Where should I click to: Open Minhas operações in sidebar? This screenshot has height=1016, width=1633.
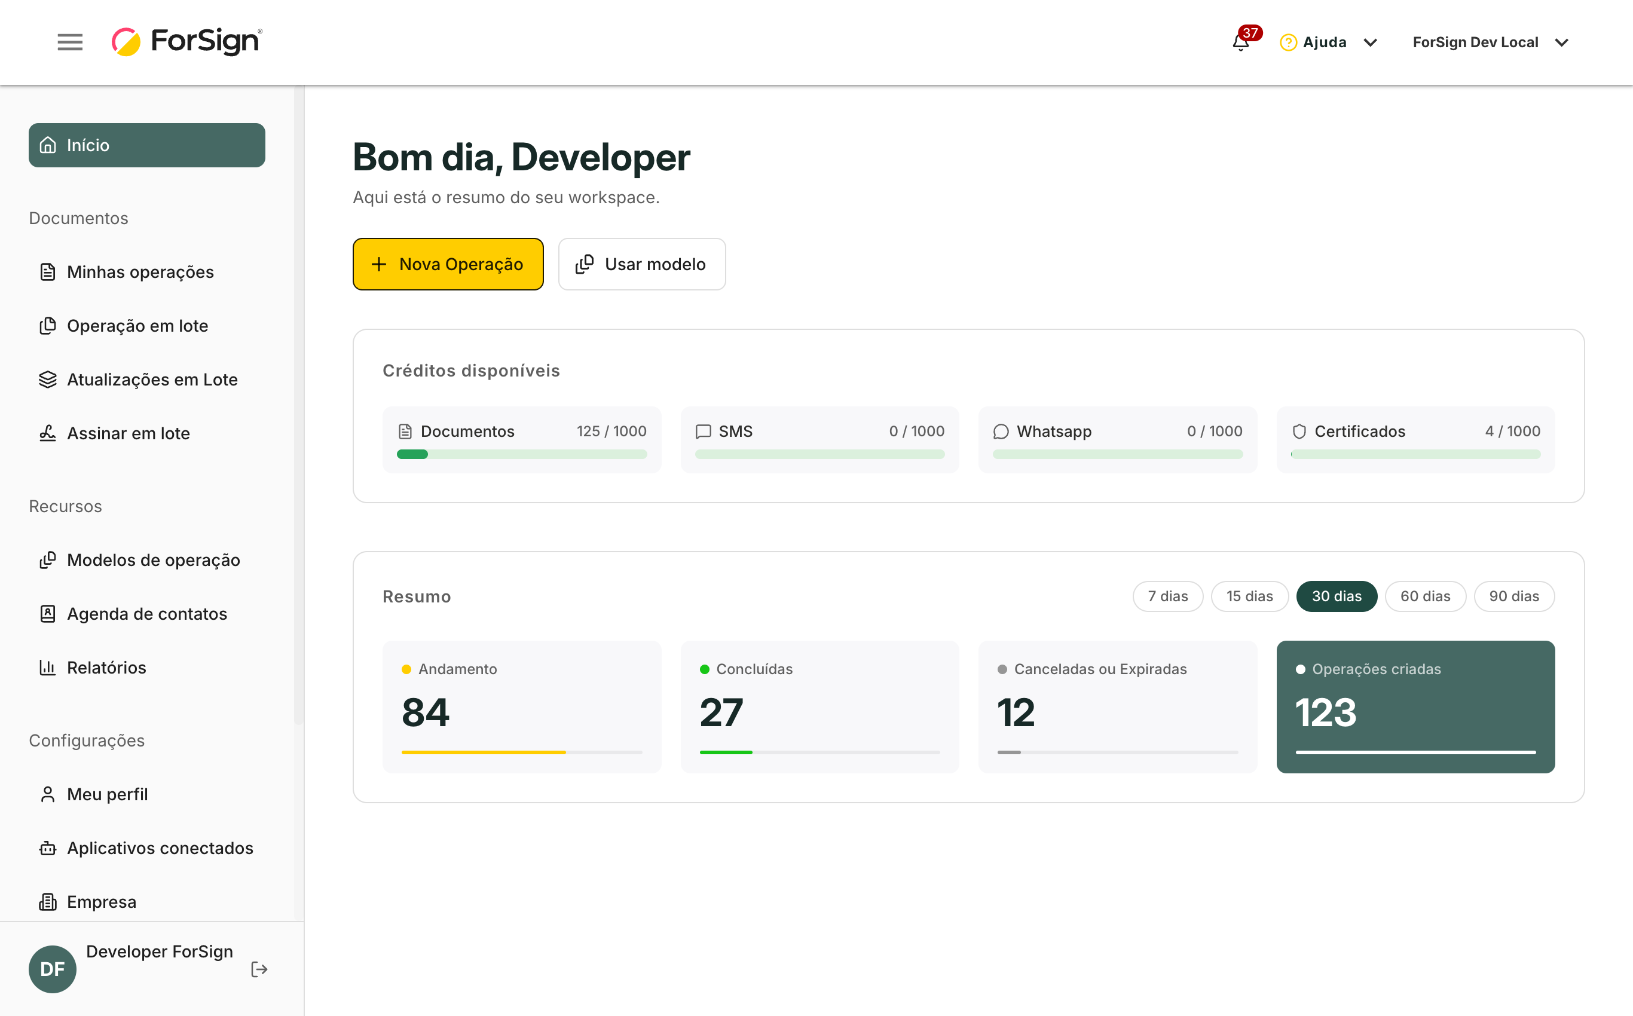147,272
